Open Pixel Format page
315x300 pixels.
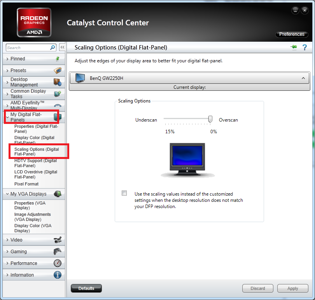pos(26,184)
